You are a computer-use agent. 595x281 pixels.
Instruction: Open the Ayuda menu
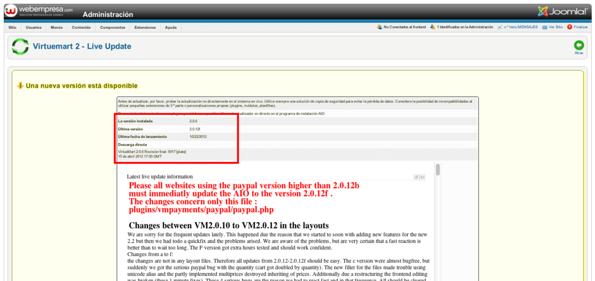pyautogui.click(x=171, y=27)
